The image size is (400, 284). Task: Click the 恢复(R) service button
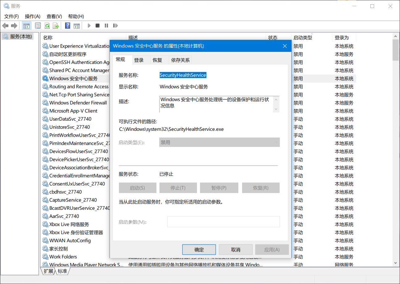[261, 188]
